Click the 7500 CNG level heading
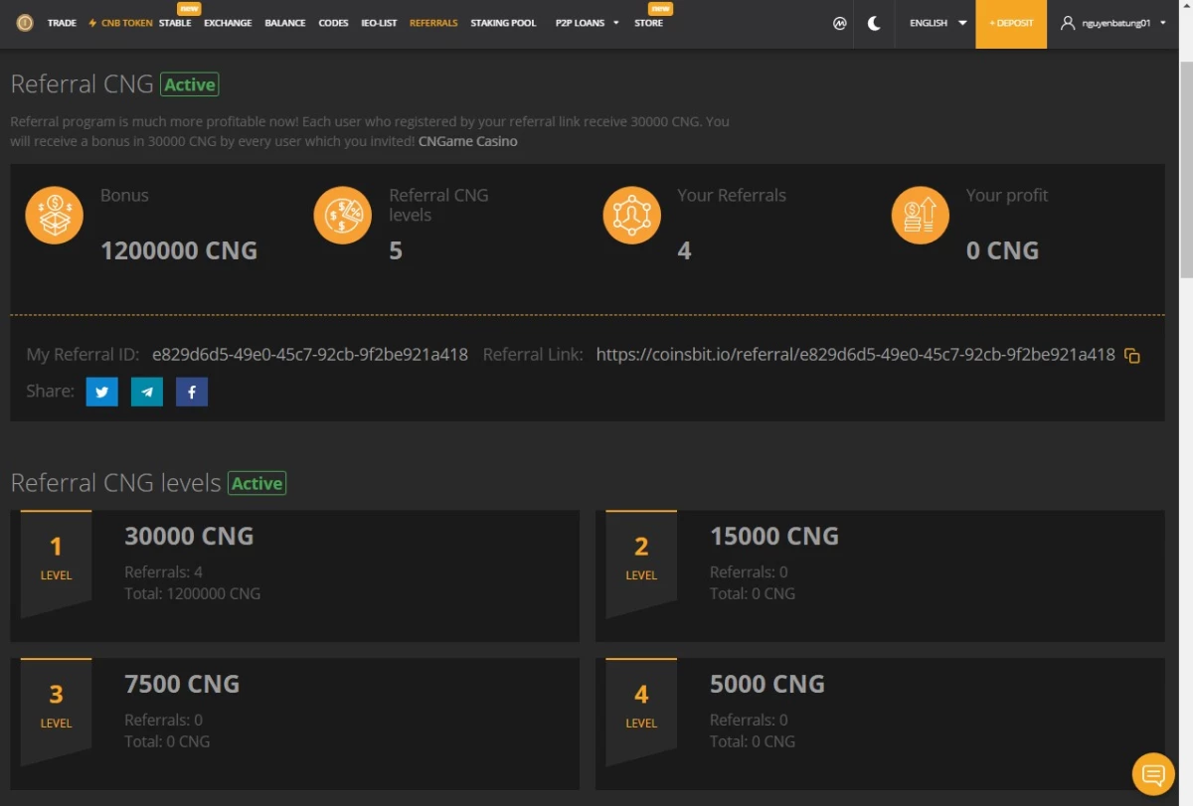This screenshot has height=806, width=1193. pos(182,685)
